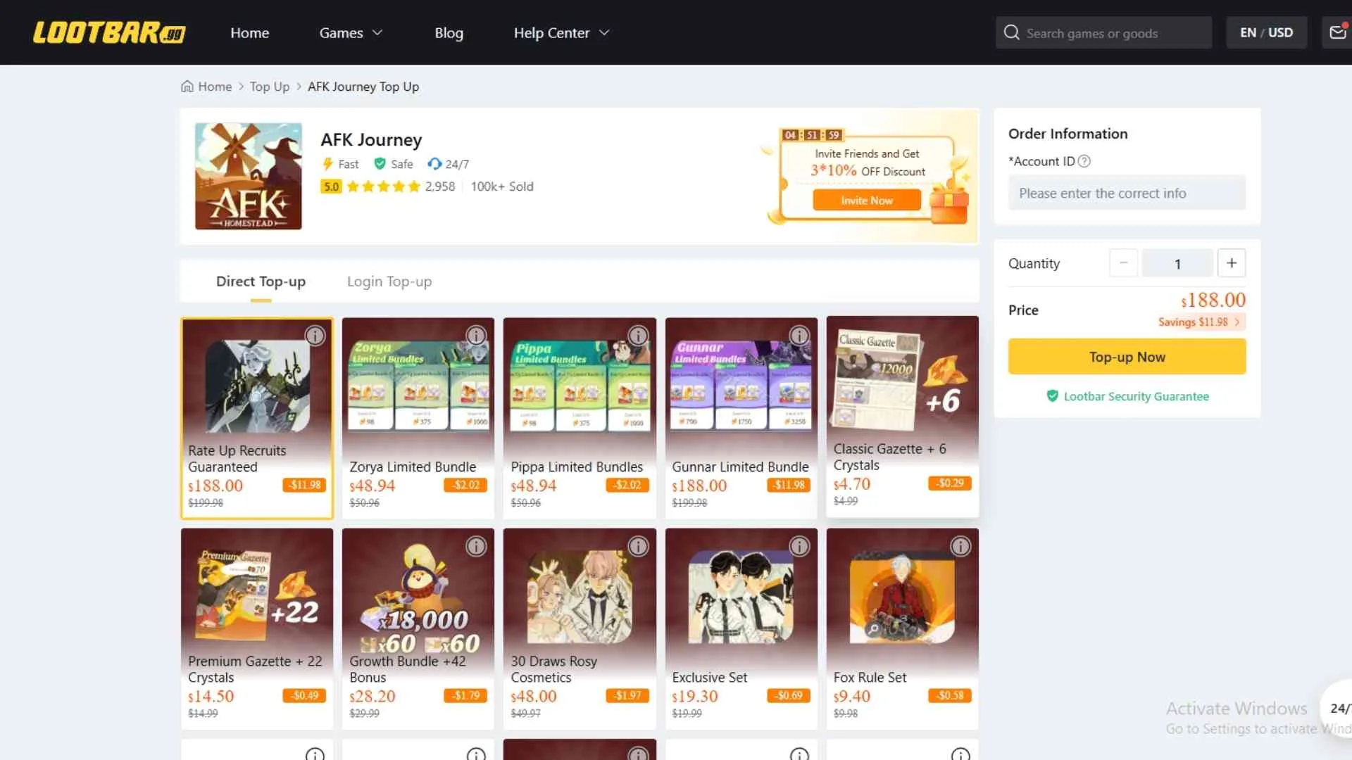The width and height of the screenshot is (1352, 760).
Task: Open info icon on Fox Rule Set
Action: point(960,546)
